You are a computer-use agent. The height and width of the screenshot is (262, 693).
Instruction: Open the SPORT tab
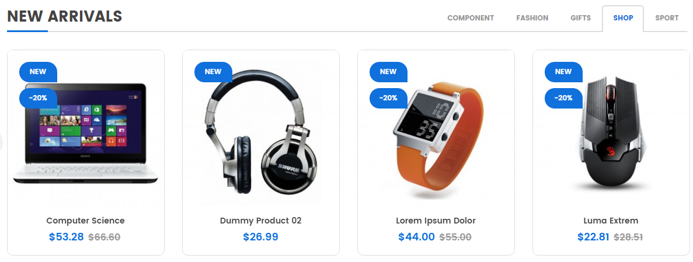coord(667,18)
